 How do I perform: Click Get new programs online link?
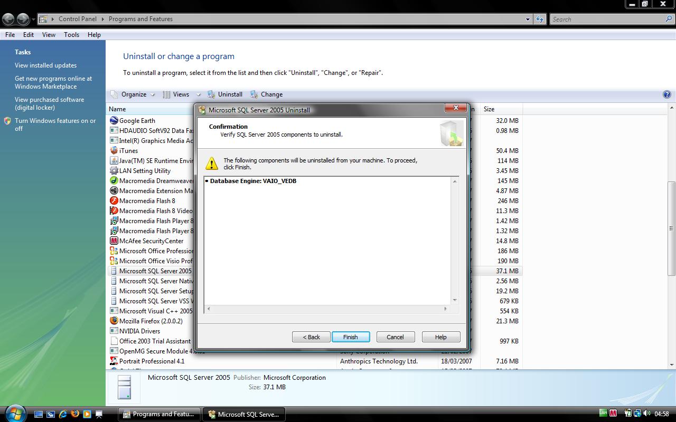point(53,82)
